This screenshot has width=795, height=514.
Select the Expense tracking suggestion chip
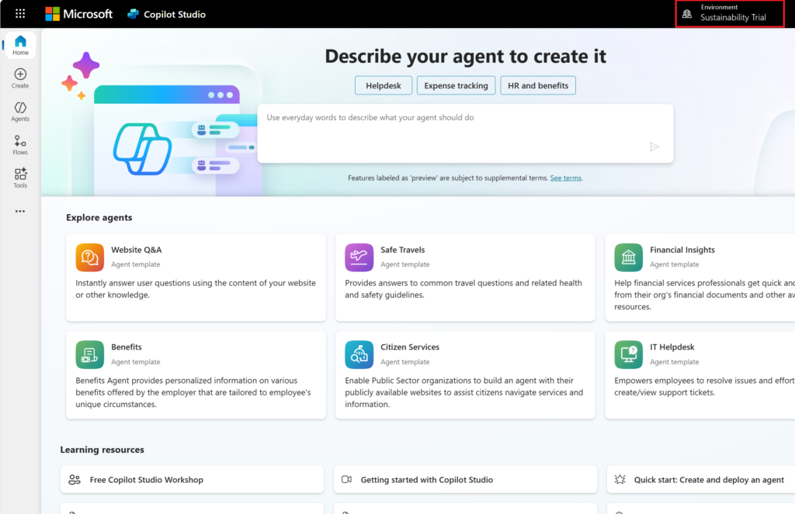pos(456,85)
